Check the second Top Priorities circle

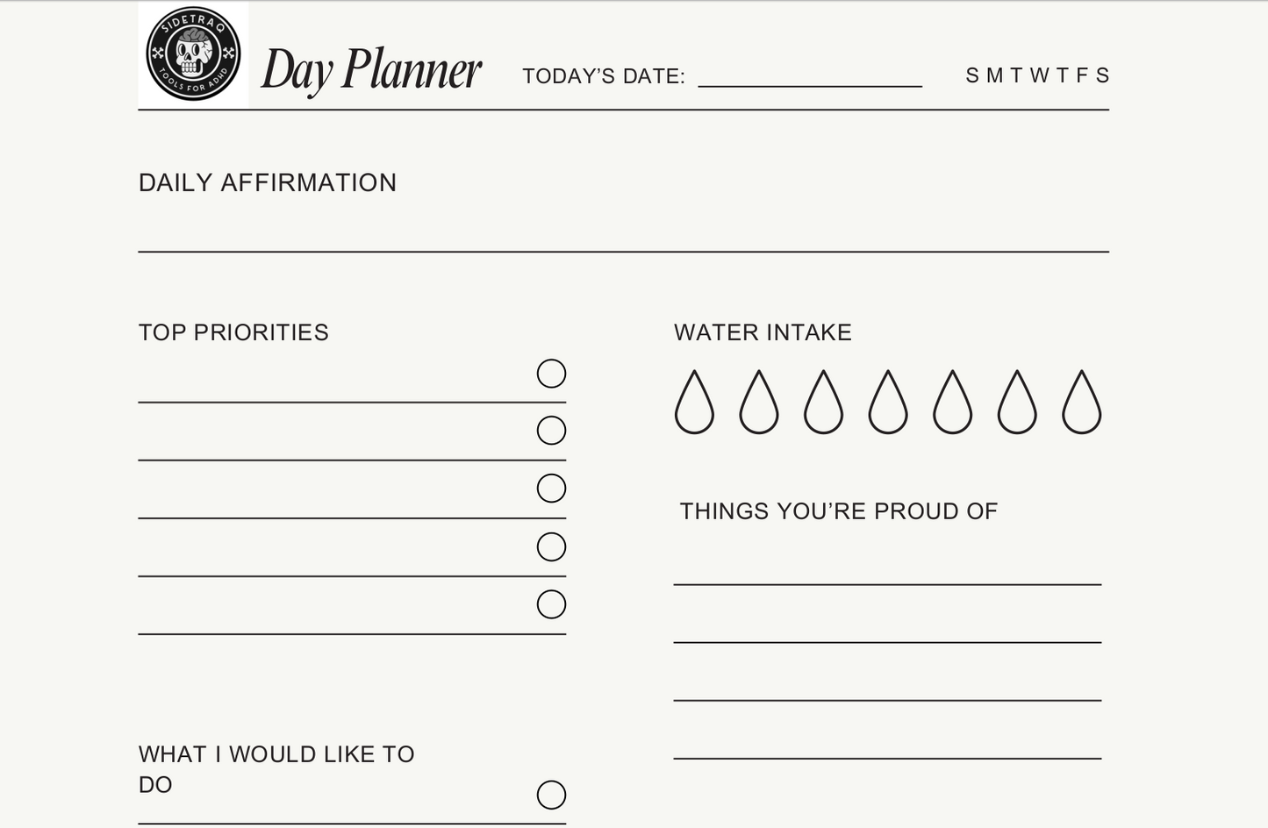551,431
